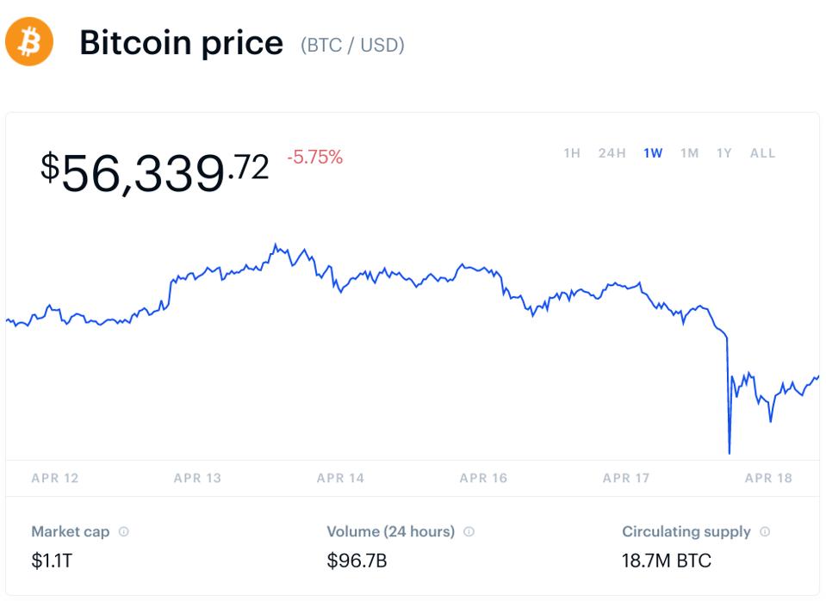Switch to the 1M time range

tap(689, 153)
